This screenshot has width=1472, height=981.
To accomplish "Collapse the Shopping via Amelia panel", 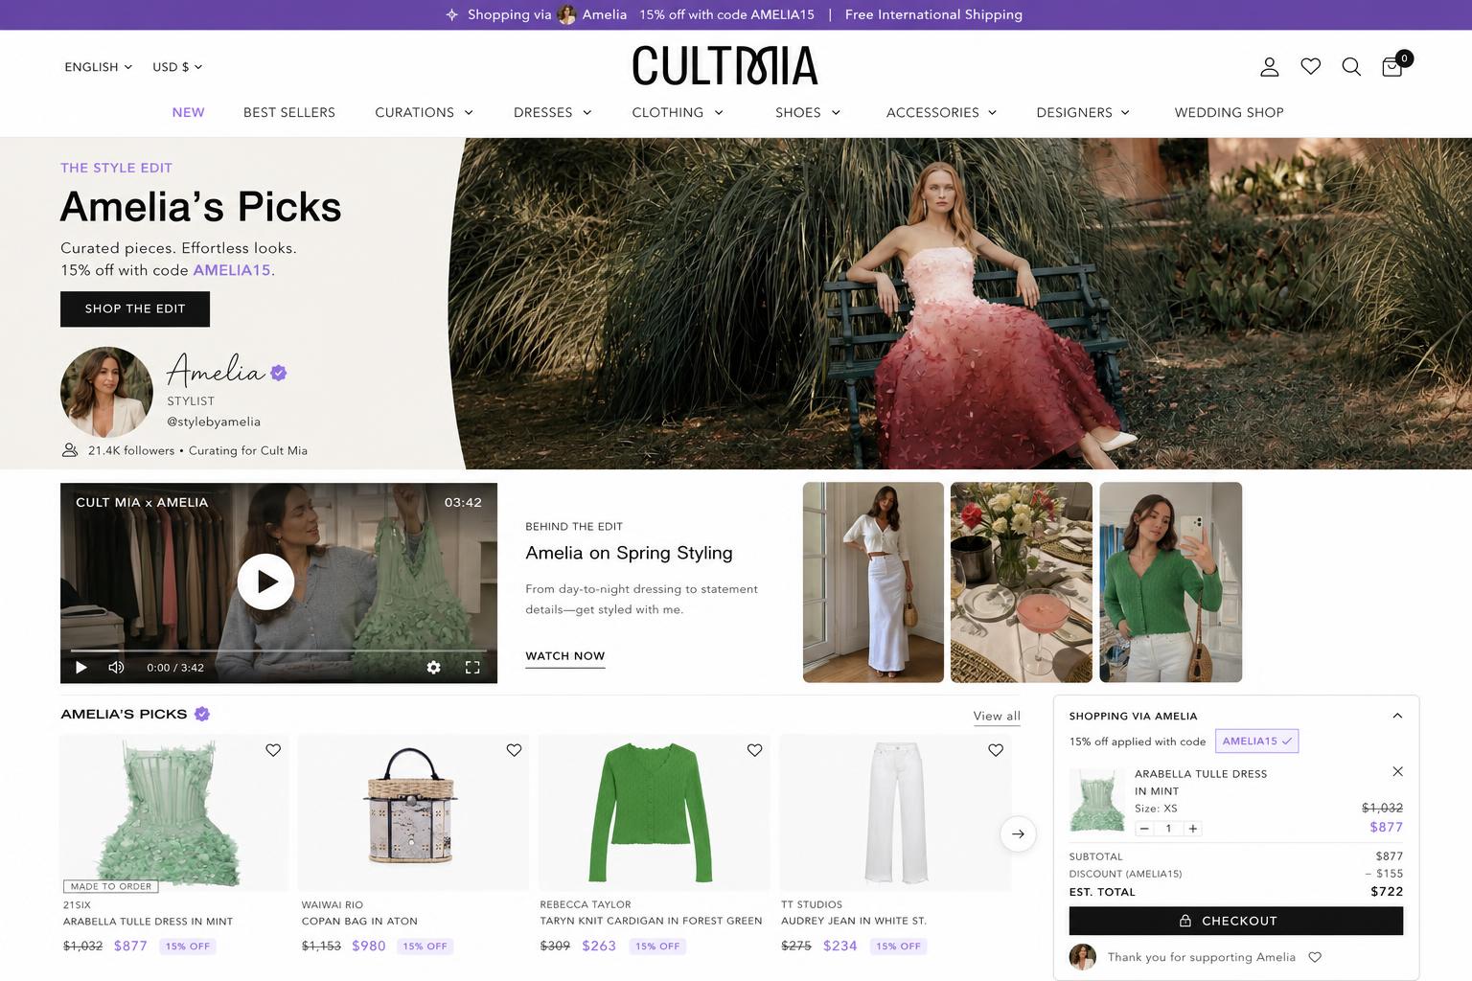I will 1397,716.
